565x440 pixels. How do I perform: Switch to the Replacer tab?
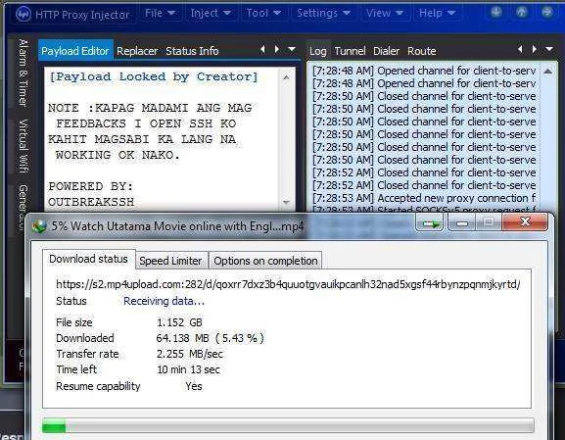(137, 51)
